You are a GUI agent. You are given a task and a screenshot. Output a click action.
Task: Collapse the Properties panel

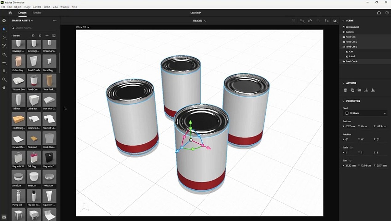tap(344, 101)
